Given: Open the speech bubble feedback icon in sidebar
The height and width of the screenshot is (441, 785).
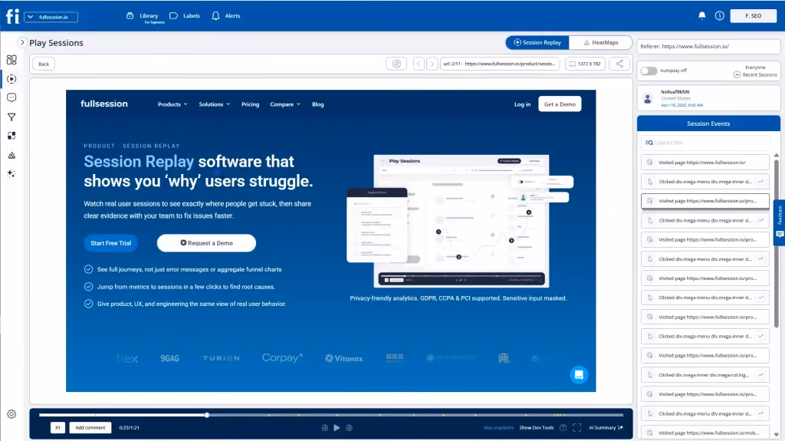Looking at the screenshot, I should (x=11, y=97).
